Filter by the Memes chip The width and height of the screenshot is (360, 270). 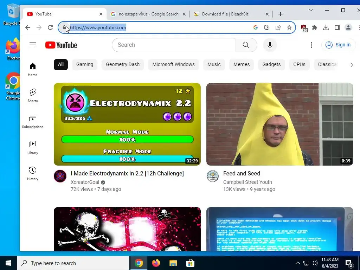click(x=242, y=65)
